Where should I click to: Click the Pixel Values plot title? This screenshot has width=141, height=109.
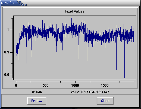(75, 11)
